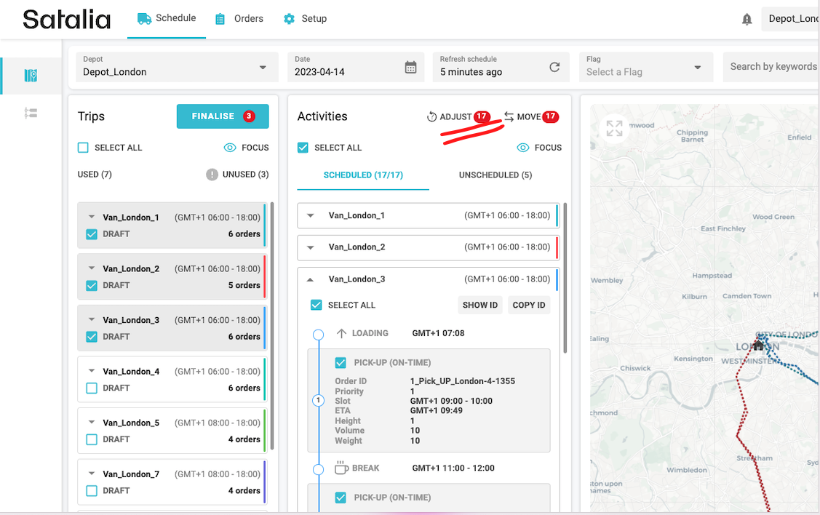Toggle Focus eye in Trips panel
Screen dimensions: 820x515
point(230,148)
